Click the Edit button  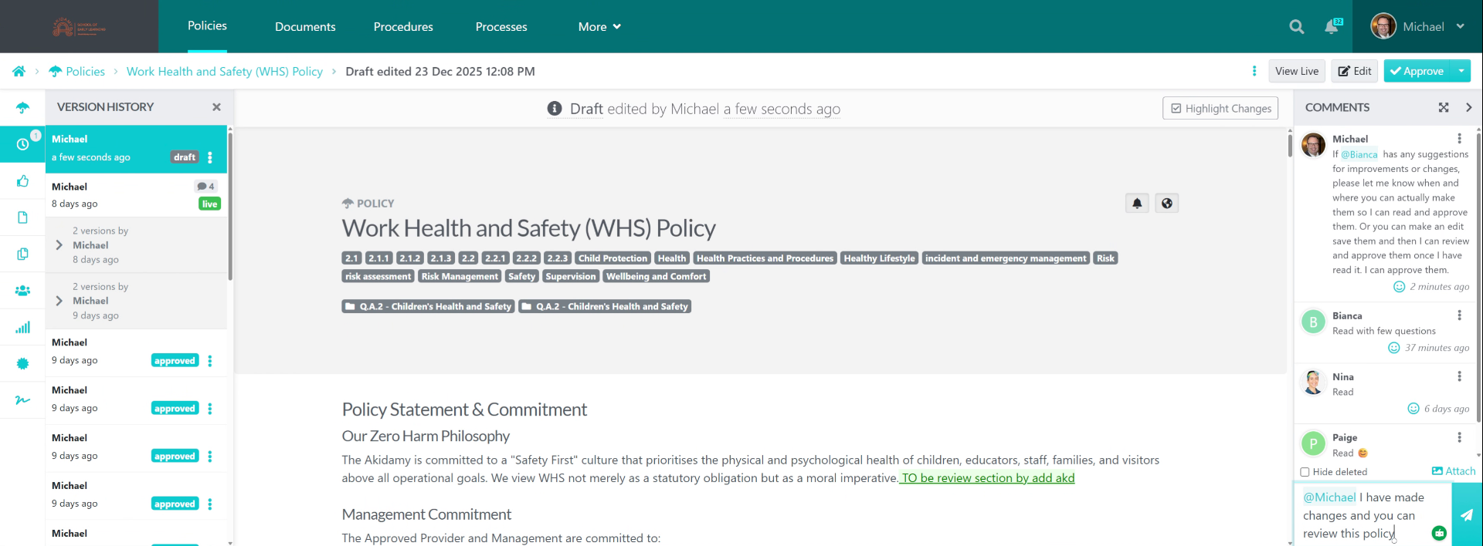tap(1355, 71)
